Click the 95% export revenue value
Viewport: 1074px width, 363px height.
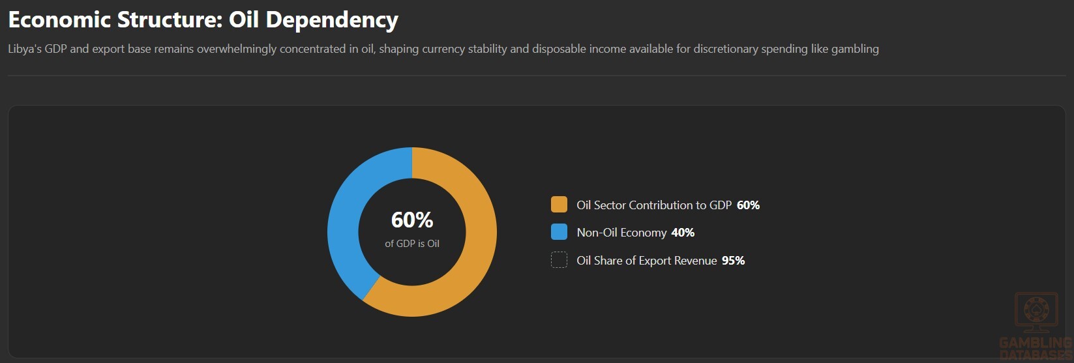[734, 261]
